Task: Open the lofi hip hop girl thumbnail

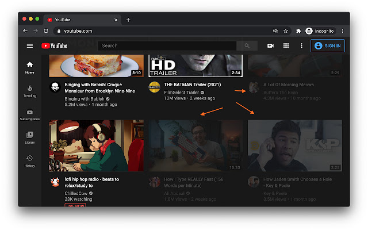Action: [96, 145]
